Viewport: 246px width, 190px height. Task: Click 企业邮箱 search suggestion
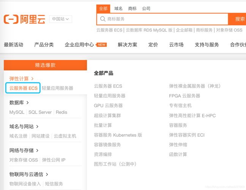tap(184, 30)
